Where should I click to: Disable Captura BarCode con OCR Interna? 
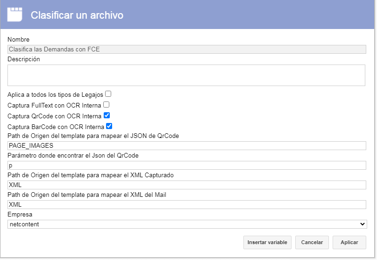[x=109, y=126]
